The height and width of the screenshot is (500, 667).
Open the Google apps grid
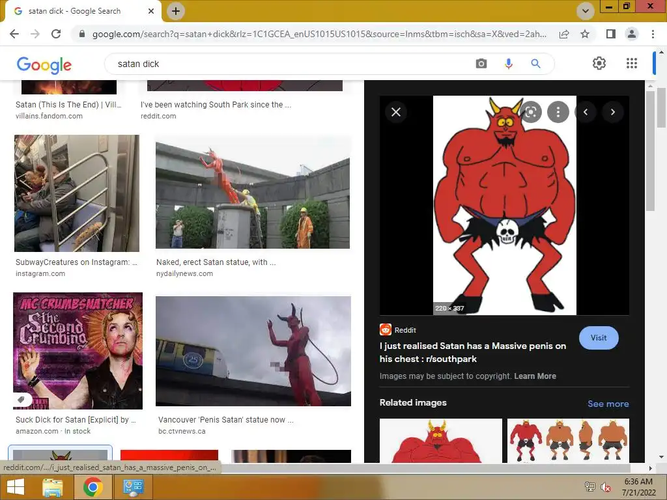[632, 63]
